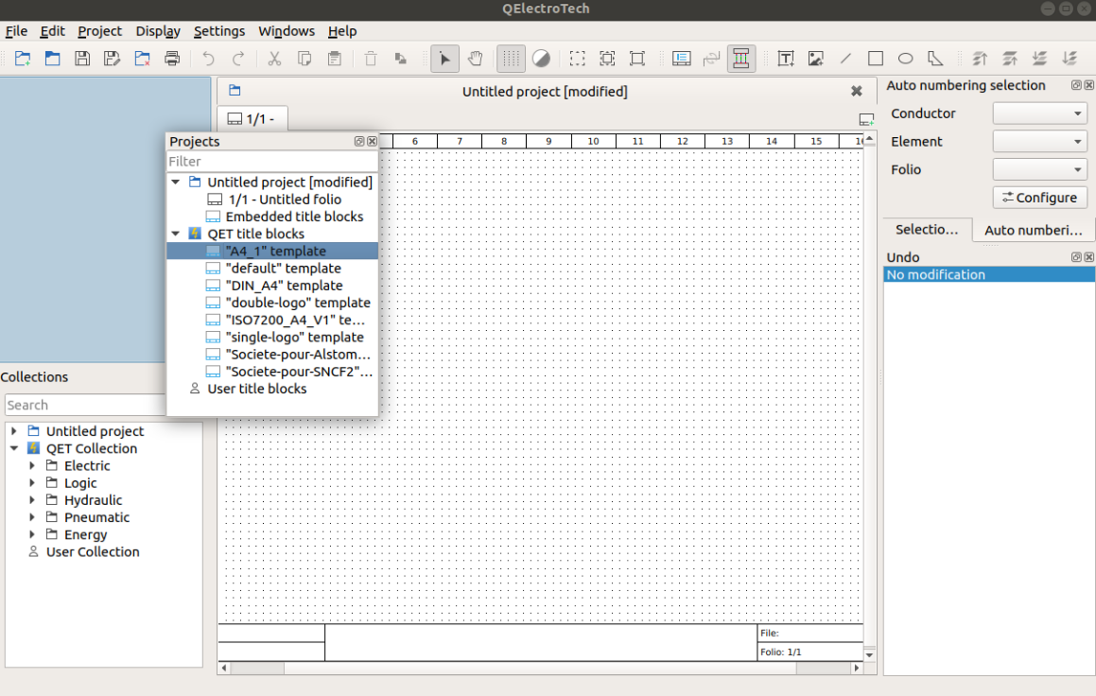Click the reset conductors icon
The height and width of the screenshot is (696, 1096).
[711, 59]
